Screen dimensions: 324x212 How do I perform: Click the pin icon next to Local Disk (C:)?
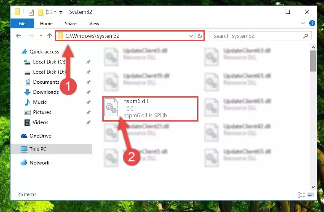[88, 62]
